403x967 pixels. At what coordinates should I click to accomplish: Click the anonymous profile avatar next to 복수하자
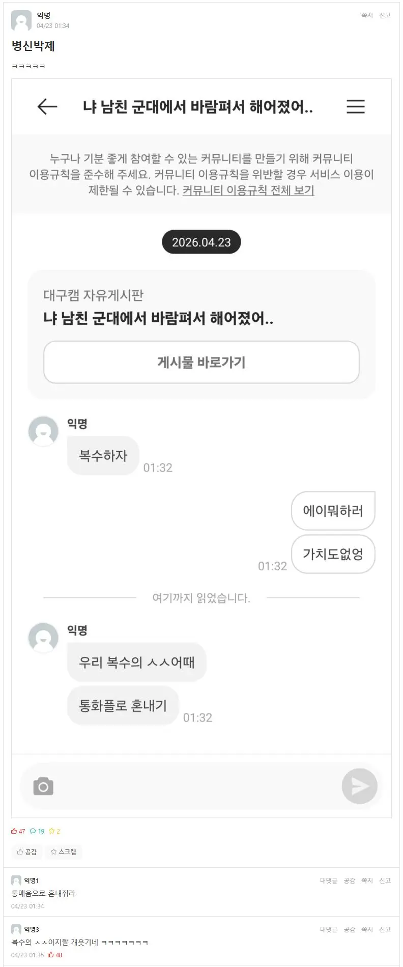(43, 431)
